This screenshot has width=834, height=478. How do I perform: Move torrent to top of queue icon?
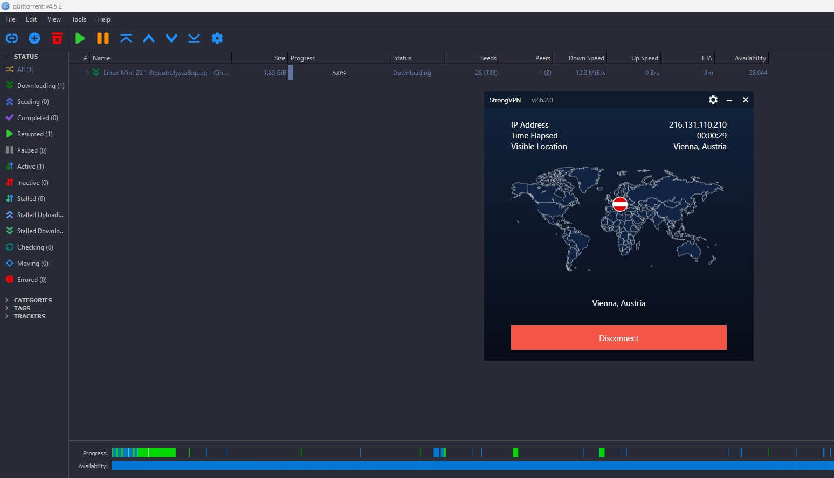tap(126, 38)
